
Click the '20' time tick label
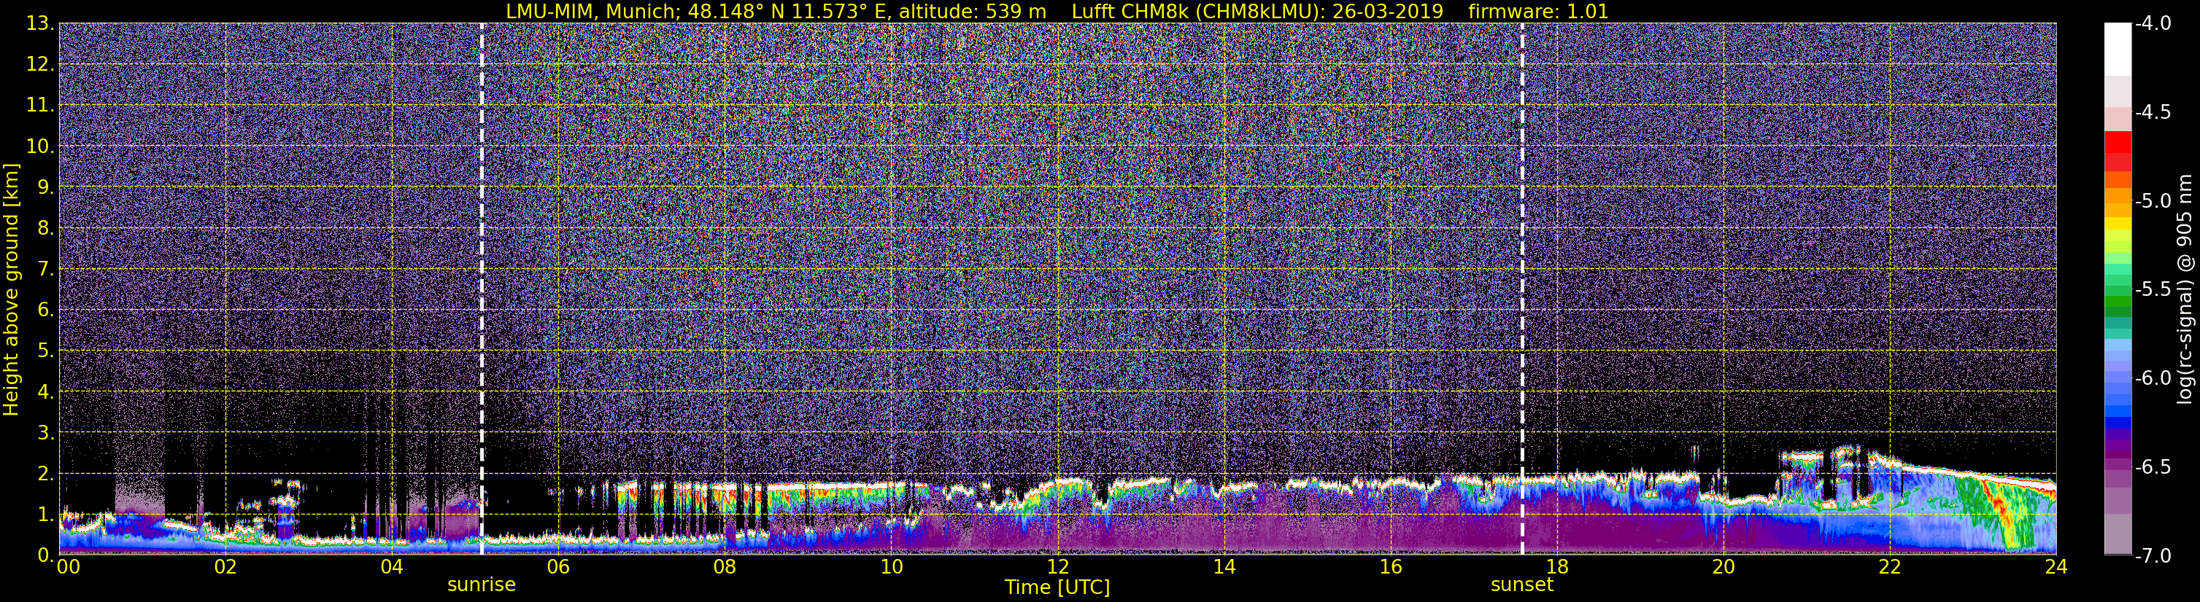(x=1724, y=568)
